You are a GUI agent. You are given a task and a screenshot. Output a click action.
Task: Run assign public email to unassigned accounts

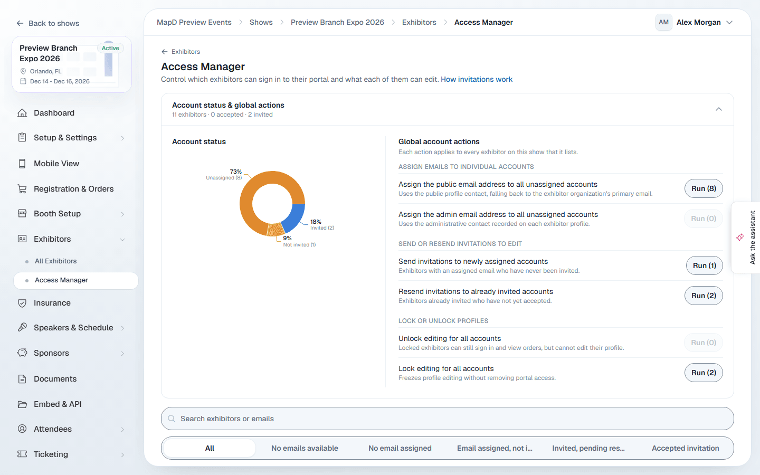704,188
